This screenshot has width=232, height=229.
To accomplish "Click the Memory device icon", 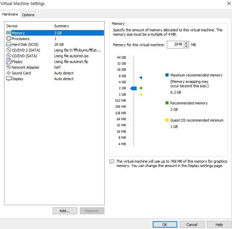I will point(9,33).
